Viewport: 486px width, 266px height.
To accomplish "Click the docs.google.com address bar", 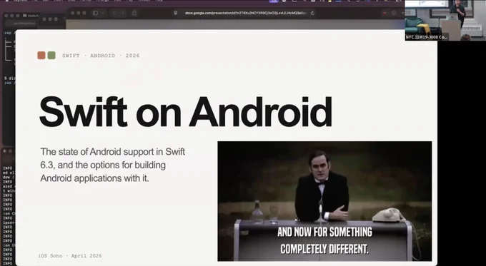I will click(245, 13).
